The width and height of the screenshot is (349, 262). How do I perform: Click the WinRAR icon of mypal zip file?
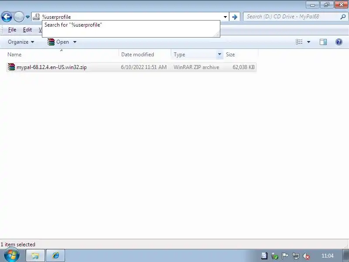[x=11, y=67]
